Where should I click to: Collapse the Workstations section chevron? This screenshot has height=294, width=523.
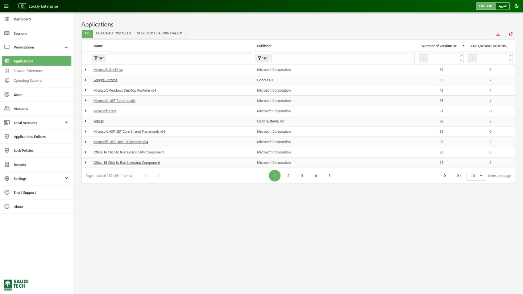66,47
